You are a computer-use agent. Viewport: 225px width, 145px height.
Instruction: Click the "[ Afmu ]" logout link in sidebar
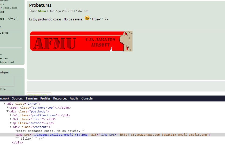(x=11, y=19)
